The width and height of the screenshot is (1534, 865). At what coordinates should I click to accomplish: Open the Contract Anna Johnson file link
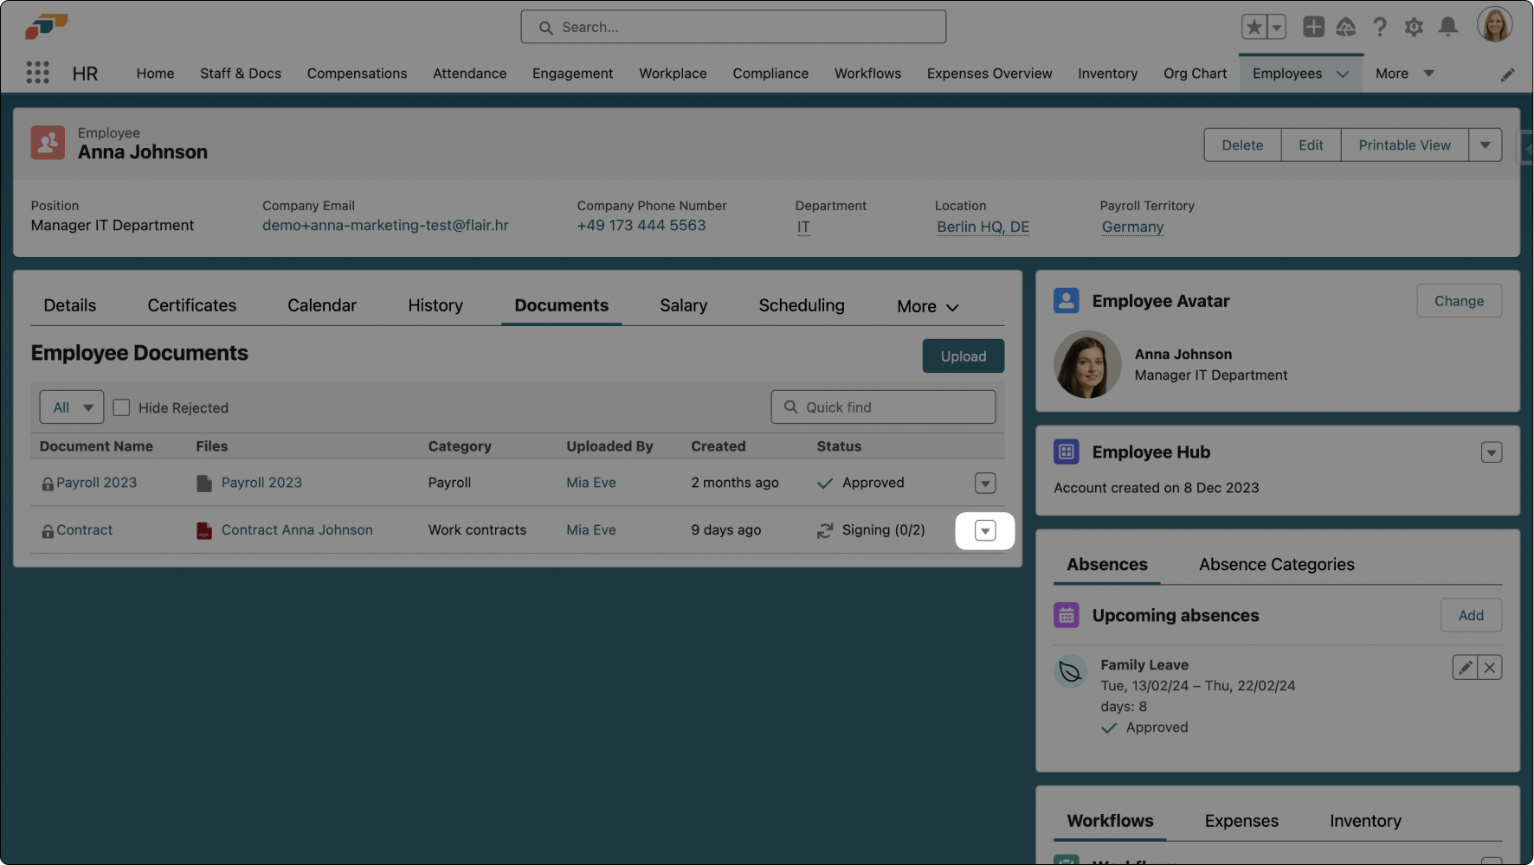[297, 530]
